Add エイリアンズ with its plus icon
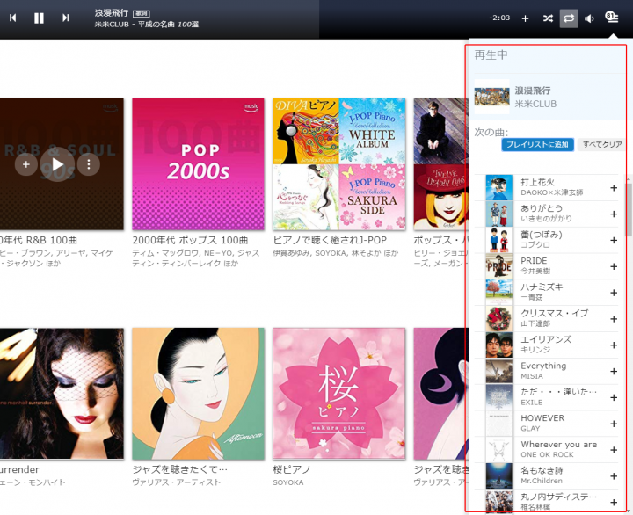This screenshot has height=515, width=633. pyautogui.click(x=614, y=345)
